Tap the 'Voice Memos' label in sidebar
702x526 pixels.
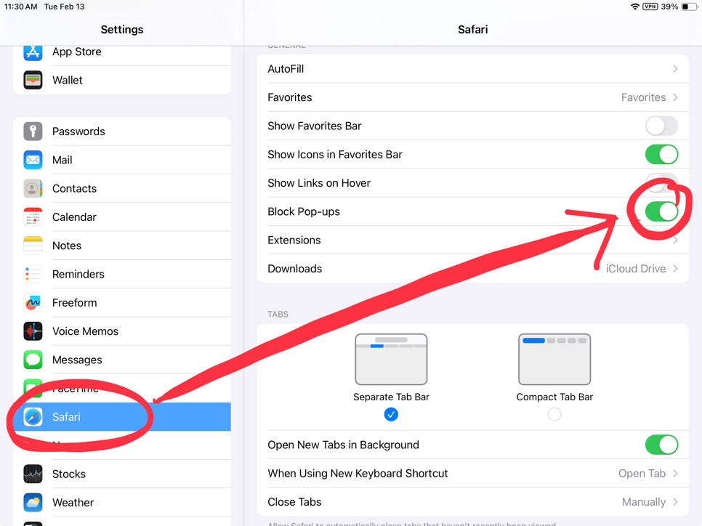pyautogui.click(x=85, y=331)
